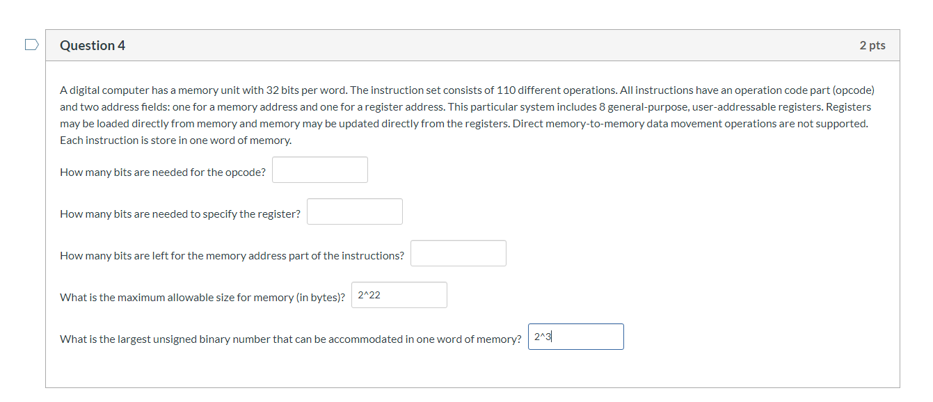Screen dimensions: 933x402
Task: Click the opcode question prompt text
Action: 161,172
